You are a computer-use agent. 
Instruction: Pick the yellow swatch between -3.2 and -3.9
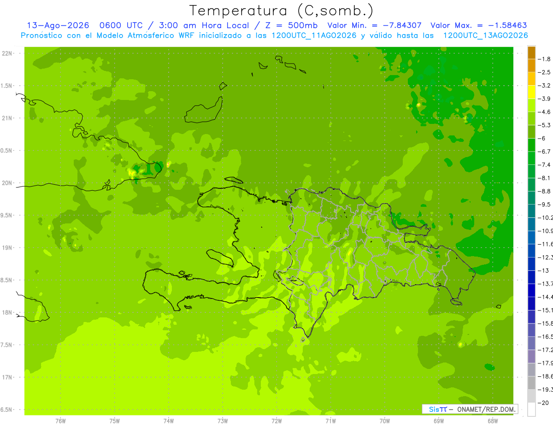click(x=531, y=92)
